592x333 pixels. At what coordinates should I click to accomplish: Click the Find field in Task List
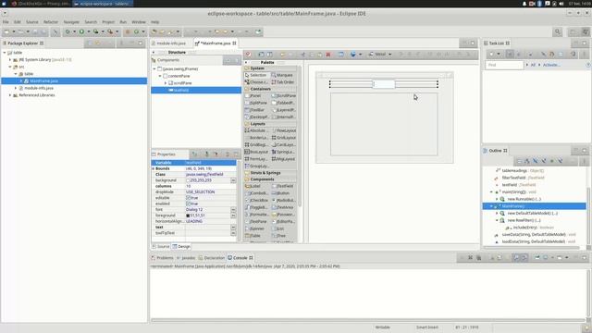pos(504,65)
